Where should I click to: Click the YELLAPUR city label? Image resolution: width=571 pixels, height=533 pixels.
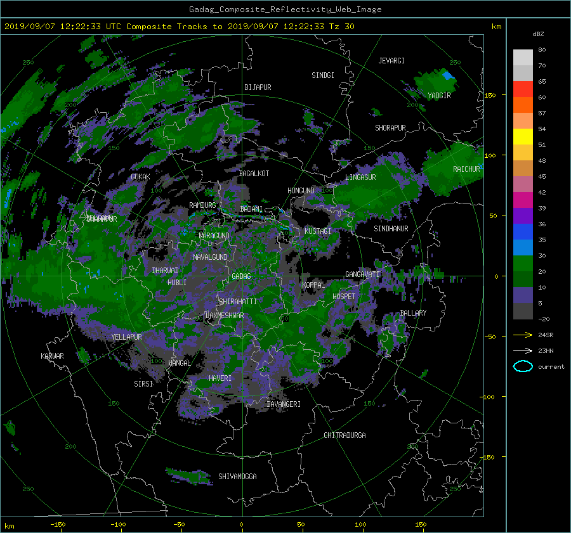point(126,337)
